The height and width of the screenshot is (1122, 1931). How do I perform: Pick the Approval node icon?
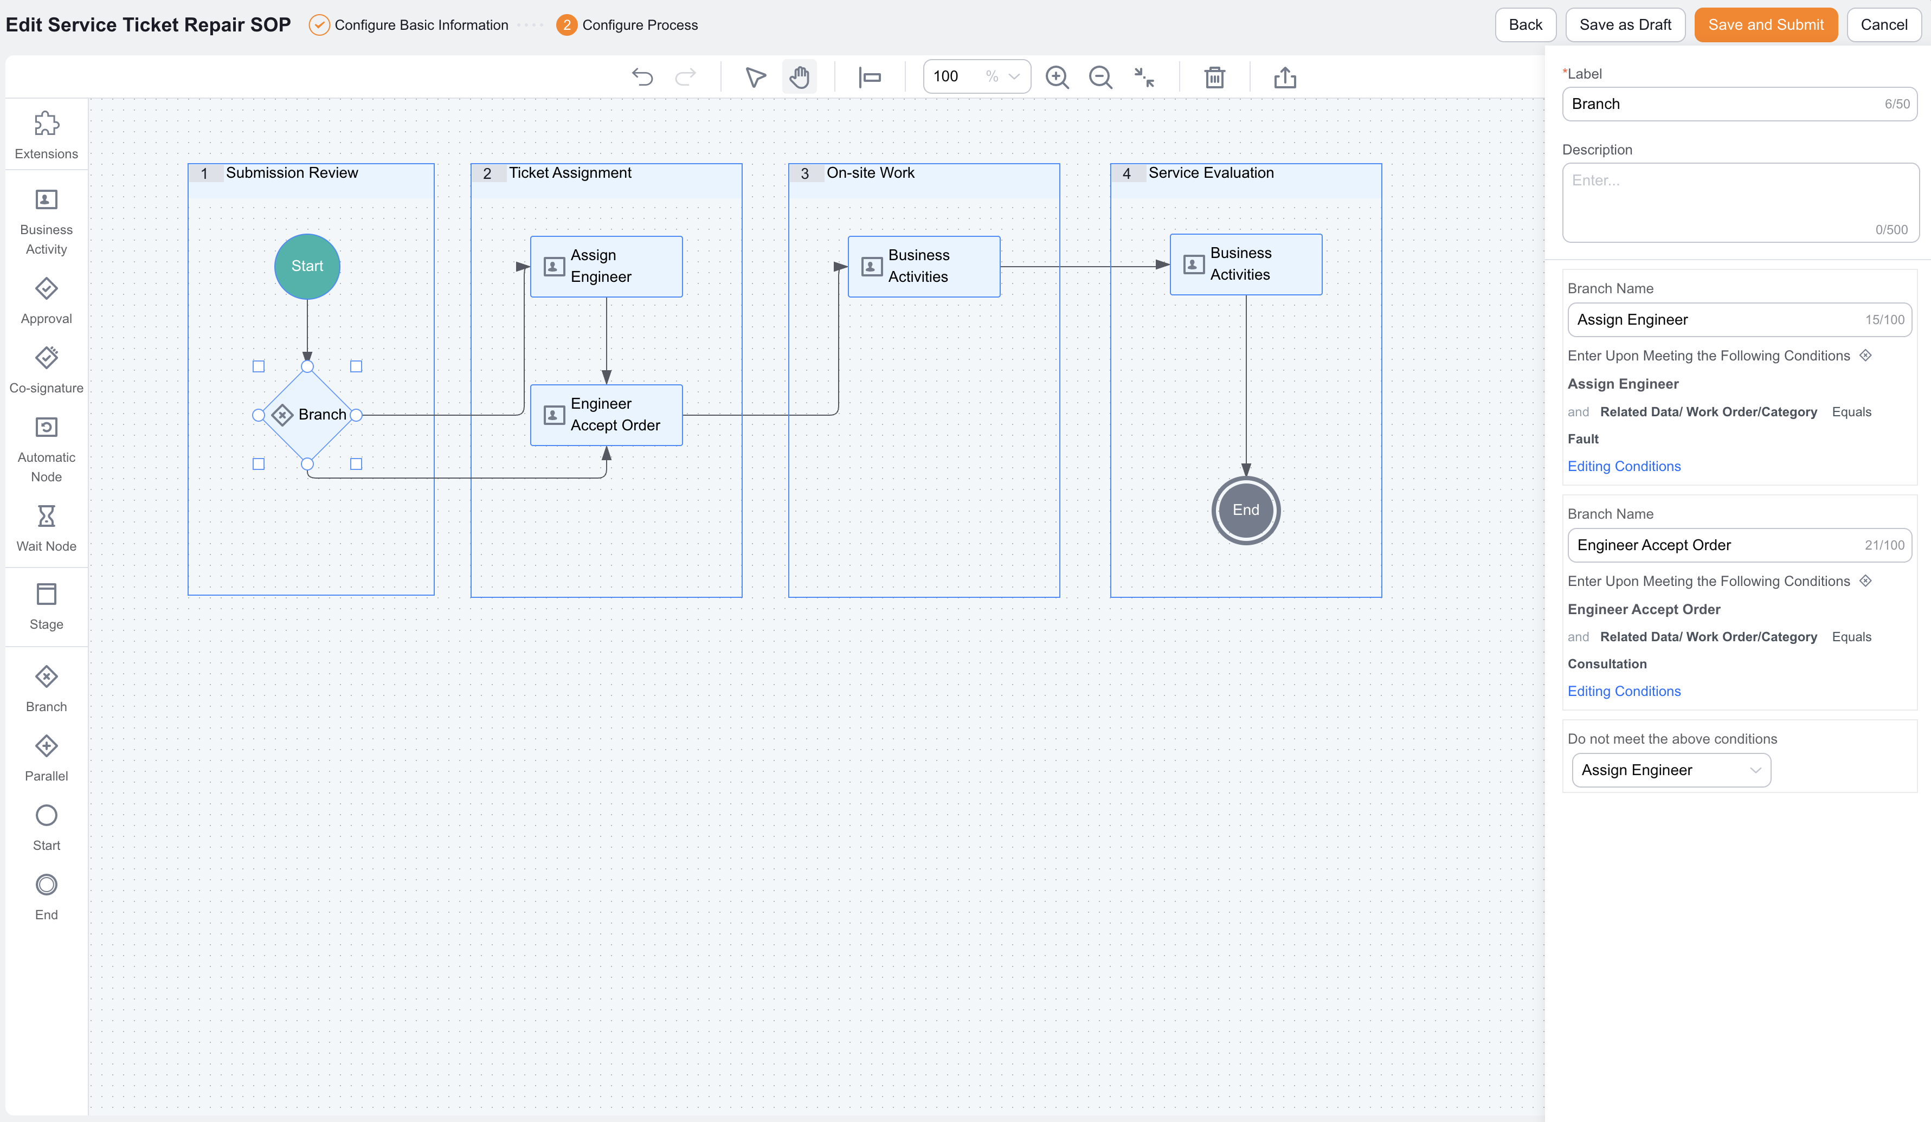(47, 288)
